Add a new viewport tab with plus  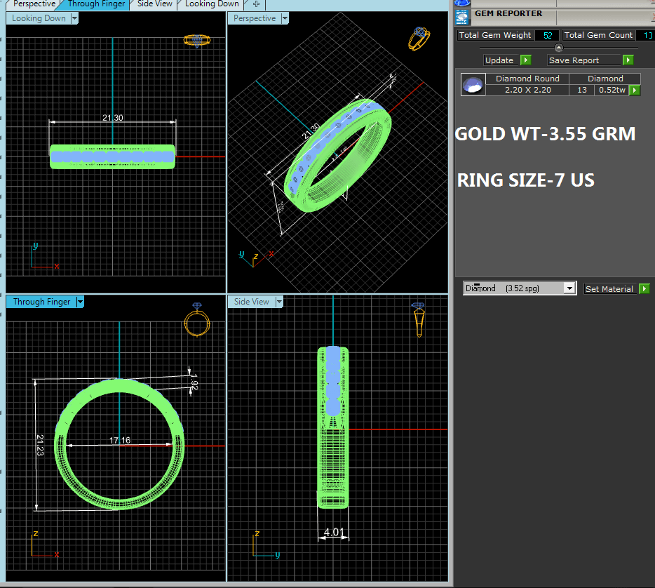tap(256, 4)
